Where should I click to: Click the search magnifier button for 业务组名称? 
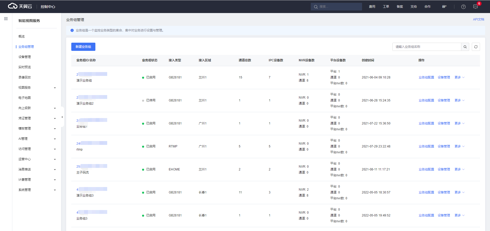tap(465, 47)
